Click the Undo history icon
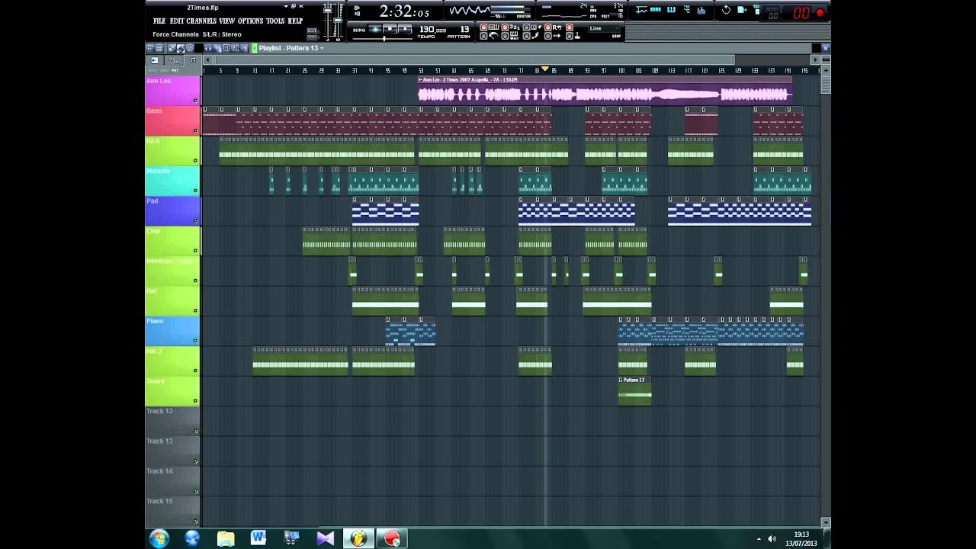This screenshot has width=976, height=549. (x=726, y=11)
